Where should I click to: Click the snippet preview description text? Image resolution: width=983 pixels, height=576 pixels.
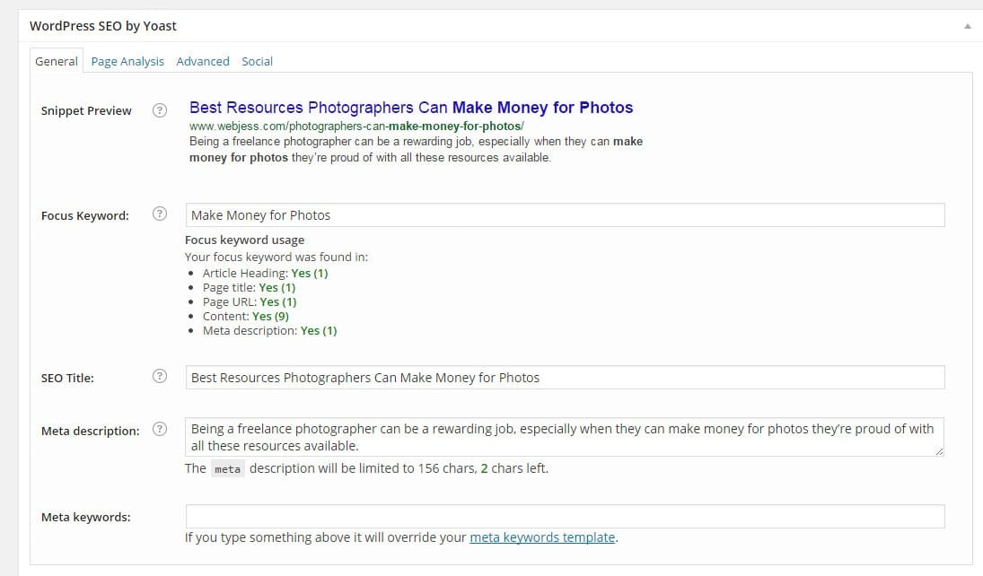416,149
